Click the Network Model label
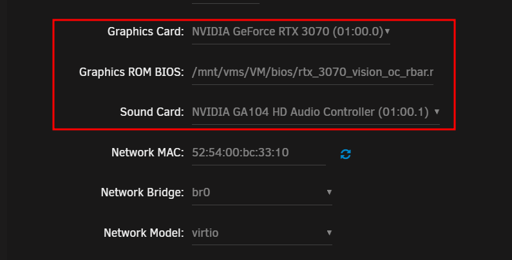This screenshot has height=260, width=512. pyautogui.click(x=144, y=233)
